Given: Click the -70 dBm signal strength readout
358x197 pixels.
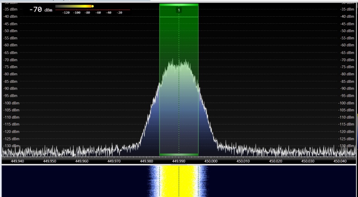Looking at the screenshot, I should point(41,9).
